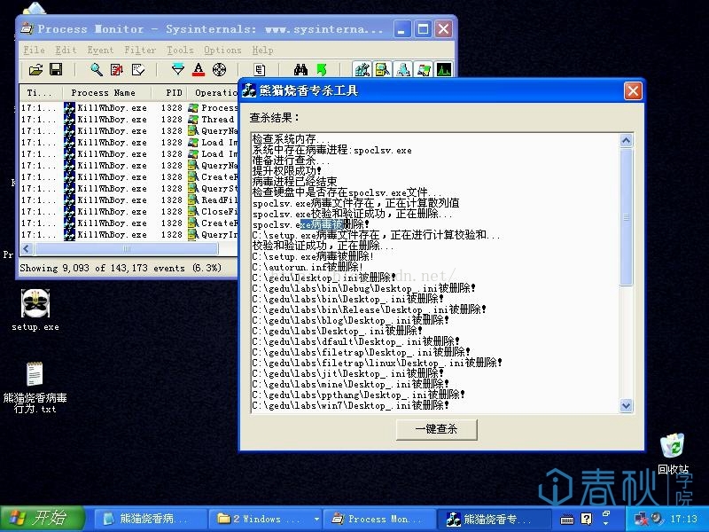Open the Event menu

pos(100,50)
